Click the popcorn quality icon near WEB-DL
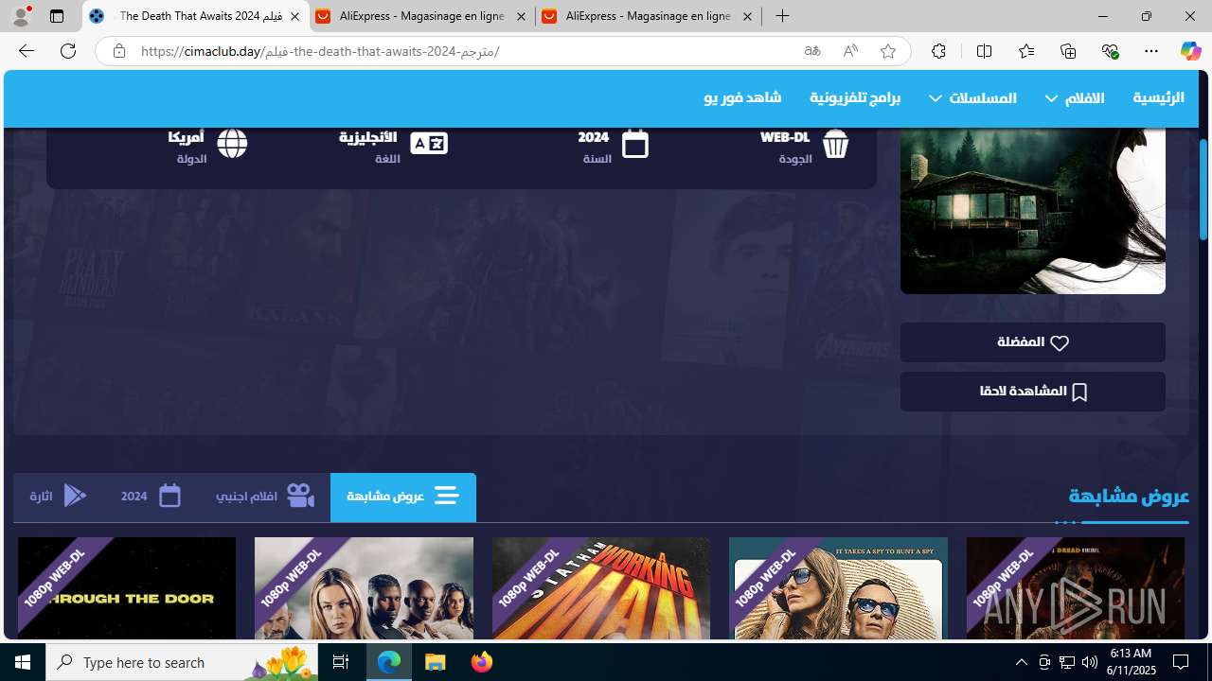This screenshot has height=681, width=1212. [835, 144]
